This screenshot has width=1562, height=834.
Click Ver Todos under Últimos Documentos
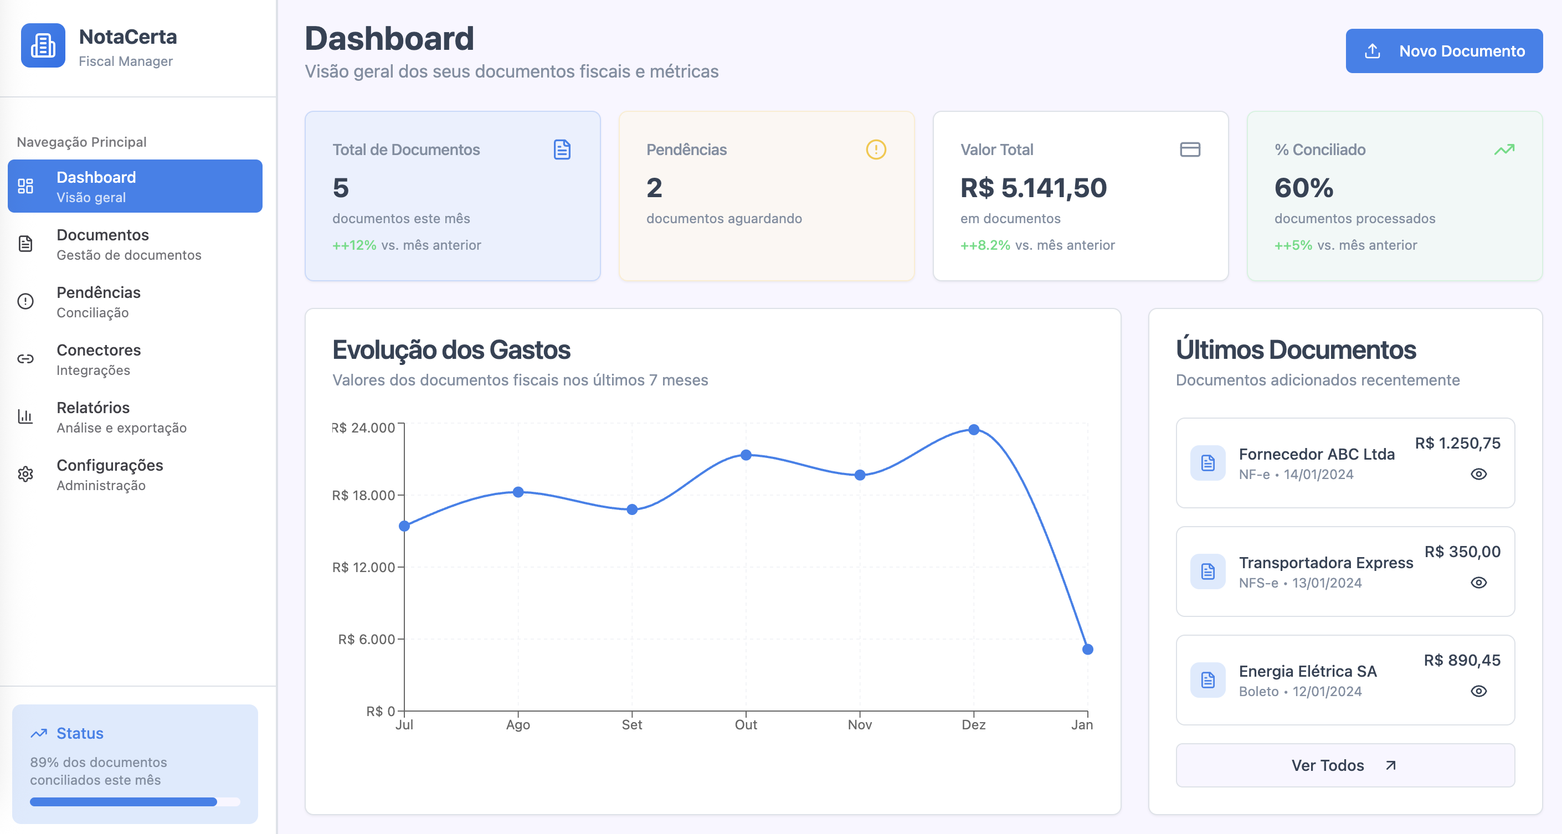coord(1344,765)
